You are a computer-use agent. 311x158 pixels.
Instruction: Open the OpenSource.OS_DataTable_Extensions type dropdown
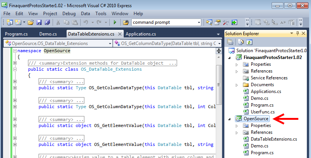pos(58,43)
